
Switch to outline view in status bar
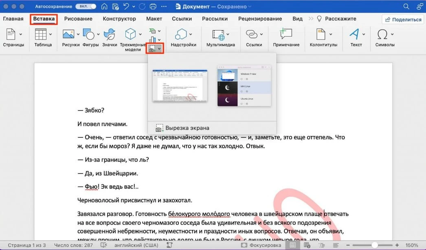(322, 245)
